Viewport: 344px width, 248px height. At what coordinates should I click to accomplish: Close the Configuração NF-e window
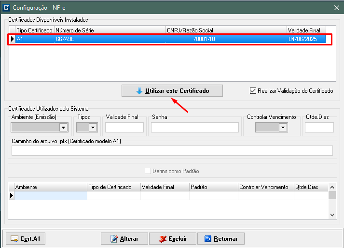coord(336,7)
